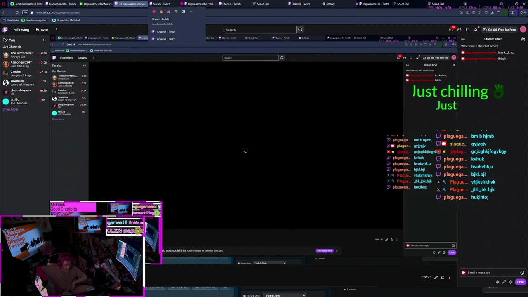
Task: Click Add social links button in nested preview
Action: [324, 251]
